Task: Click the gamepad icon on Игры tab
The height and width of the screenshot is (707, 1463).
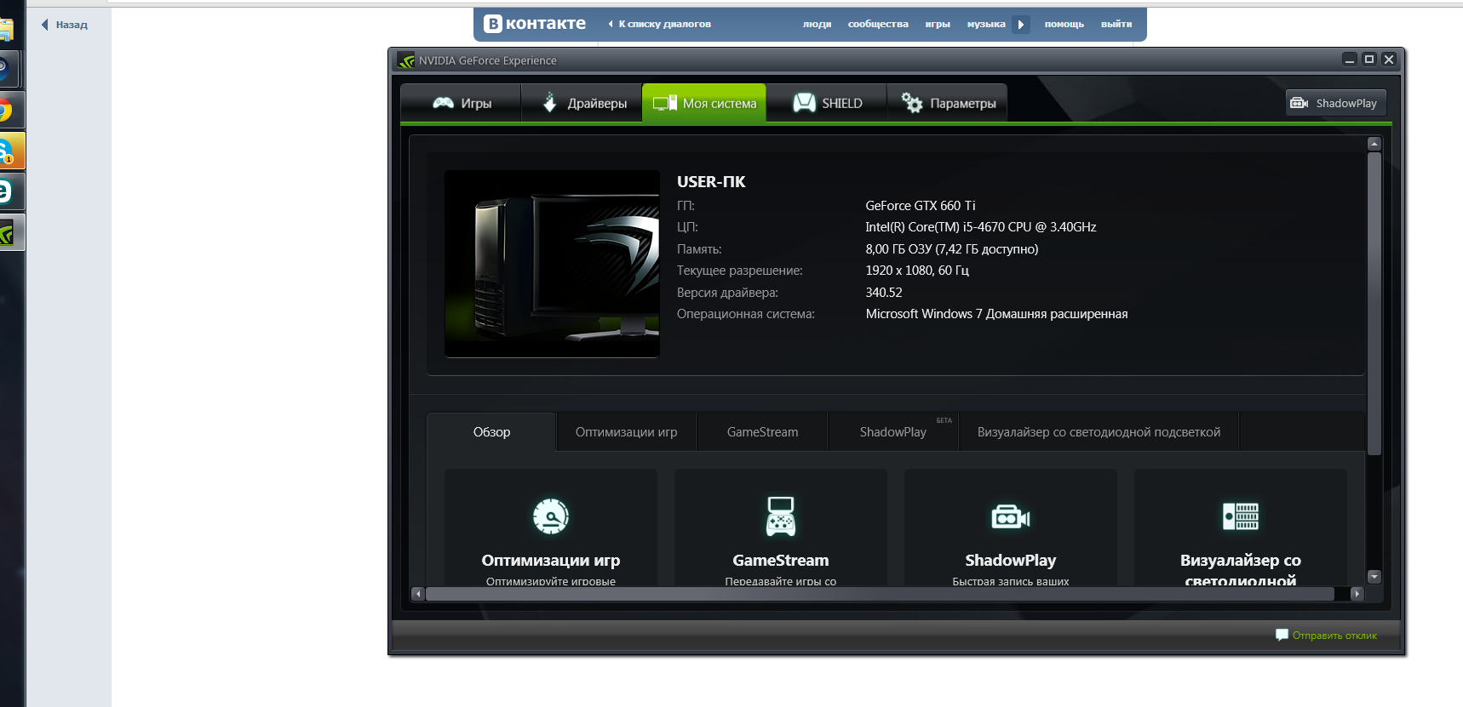Action: (x=444, y=103)
